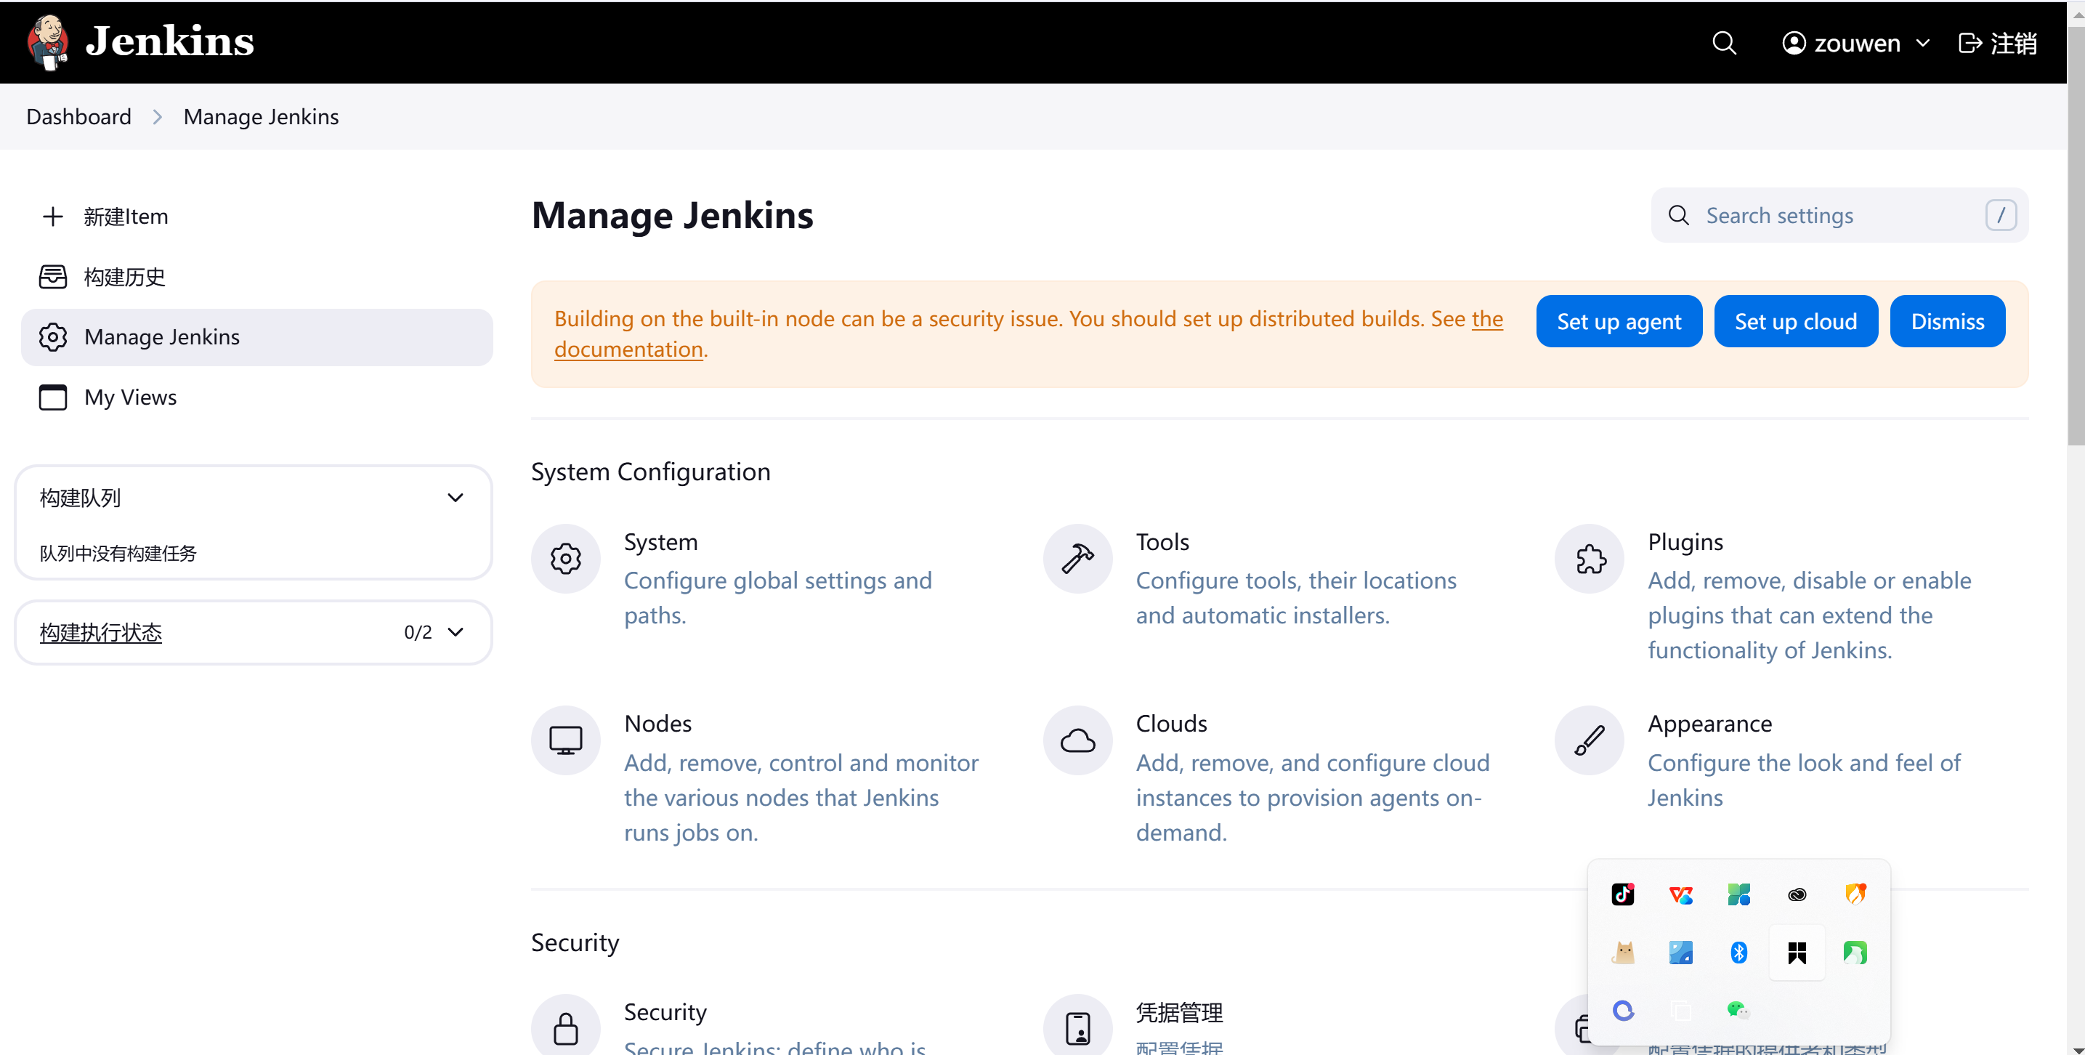Click the Appearance paintbrush icon

tap(1590, 740)
